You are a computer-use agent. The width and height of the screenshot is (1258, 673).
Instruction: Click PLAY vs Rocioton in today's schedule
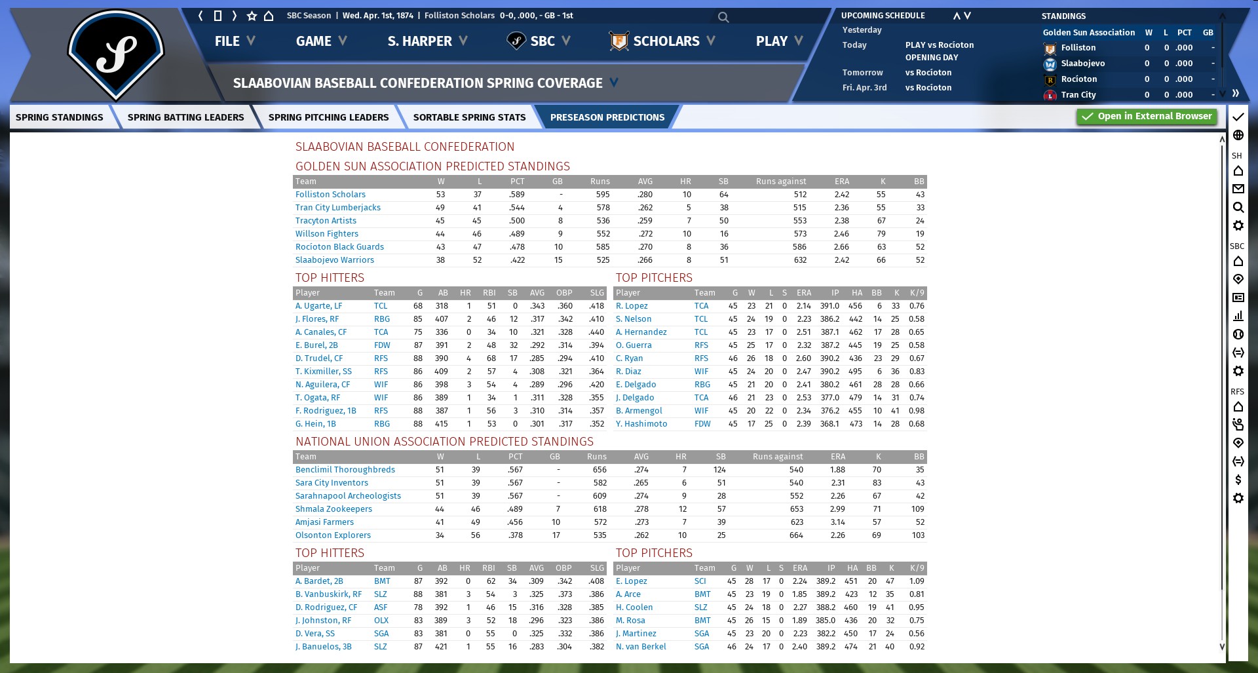pyautogui.click(x=939, y=45)
